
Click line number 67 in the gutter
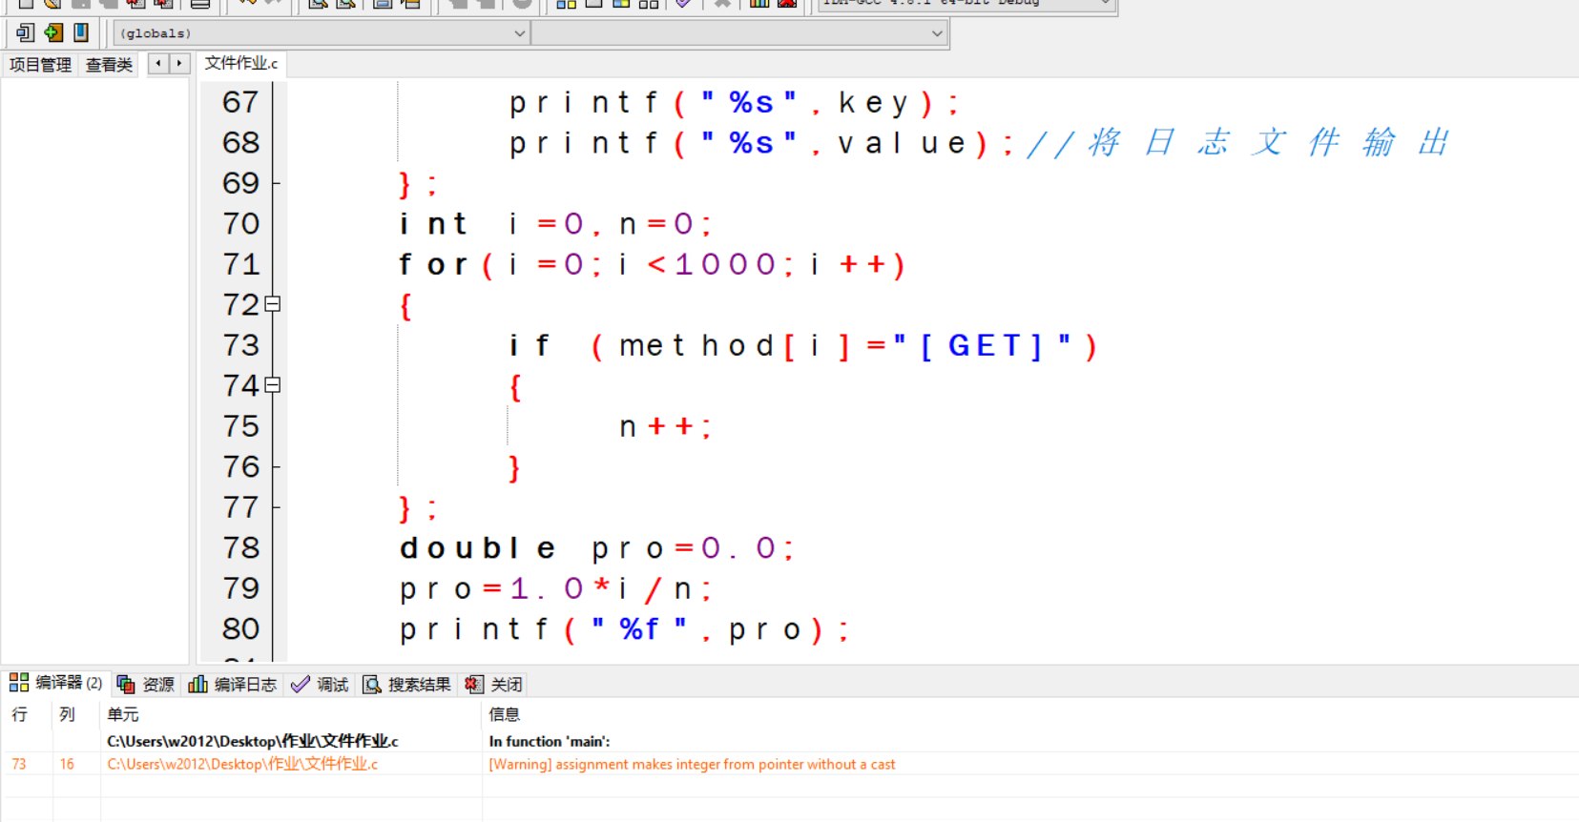[240, 102]
